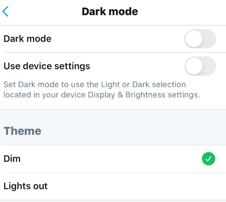Tap the white checkmark inside the green circle
Viewport: 226px width, 202px height.
coord(208,159)
